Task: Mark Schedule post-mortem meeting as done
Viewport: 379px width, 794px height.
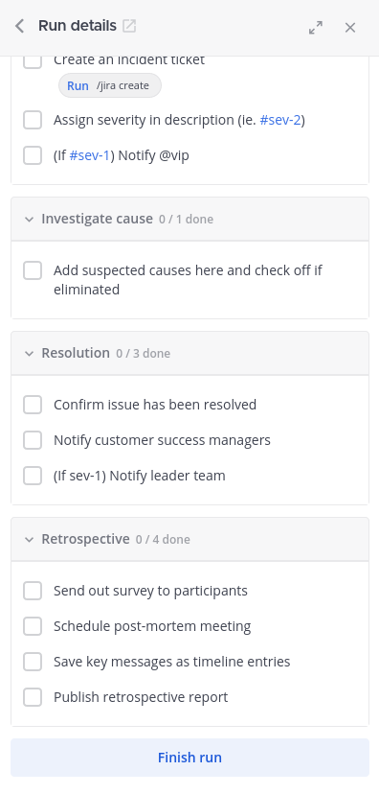Action: tap(33, 626)
